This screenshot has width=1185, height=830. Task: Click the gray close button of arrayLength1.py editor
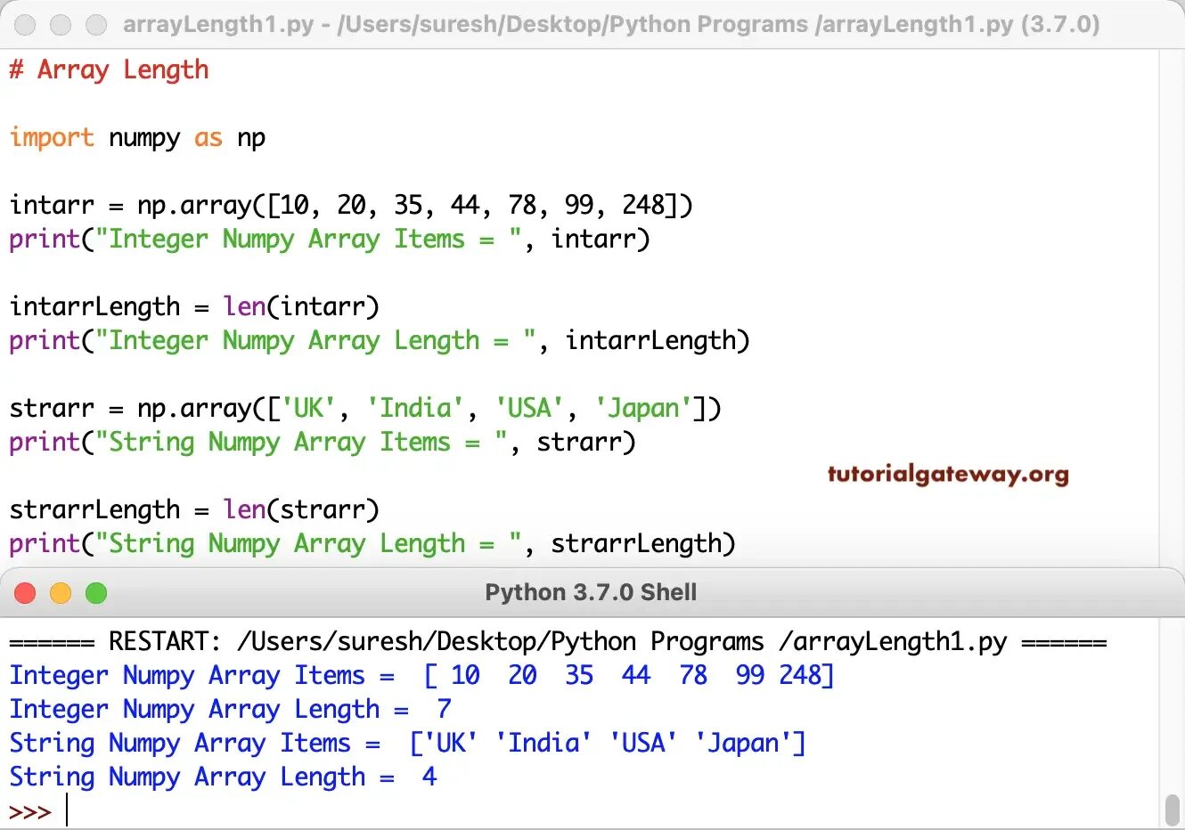pos(25,24)
